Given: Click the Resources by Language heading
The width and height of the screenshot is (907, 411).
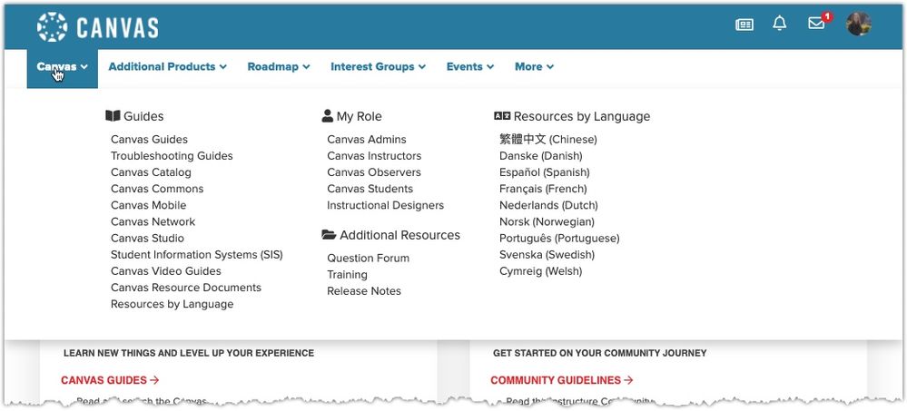Looking at the screenshot, I should (x=572, y=116).
